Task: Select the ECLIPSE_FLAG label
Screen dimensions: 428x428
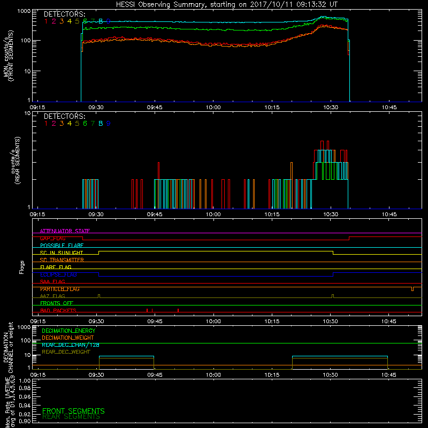Action: point(58,274)
